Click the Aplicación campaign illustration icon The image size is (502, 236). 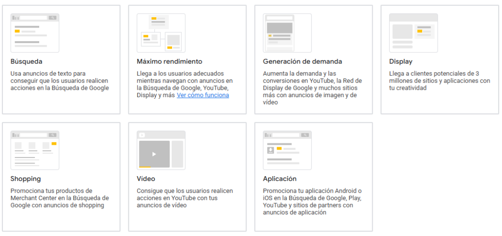287,150
